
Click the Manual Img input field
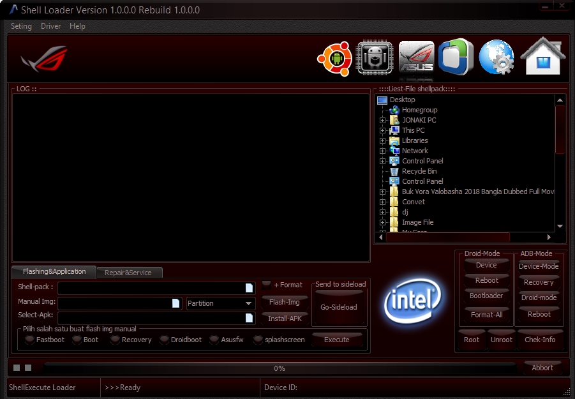coord(120,303)
